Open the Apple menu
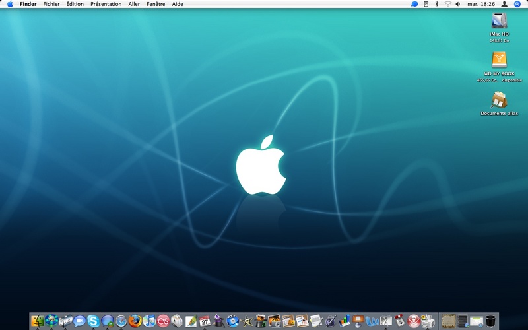The image size is (528, 330). [x=10, y=4]
